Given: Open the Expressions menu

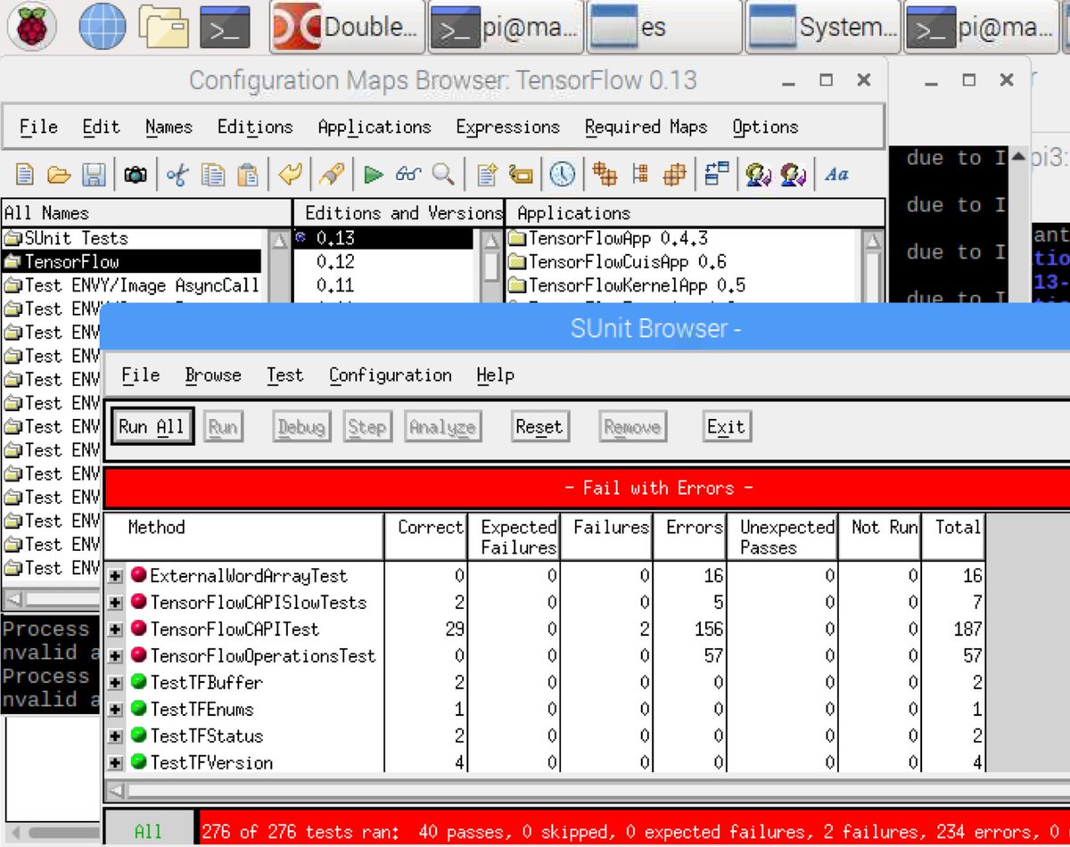Looking at the screenshot, I should pyautogui.click(x=507, y=127).
